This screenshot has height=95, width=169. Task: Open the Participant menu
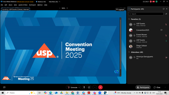pos(32,5)
